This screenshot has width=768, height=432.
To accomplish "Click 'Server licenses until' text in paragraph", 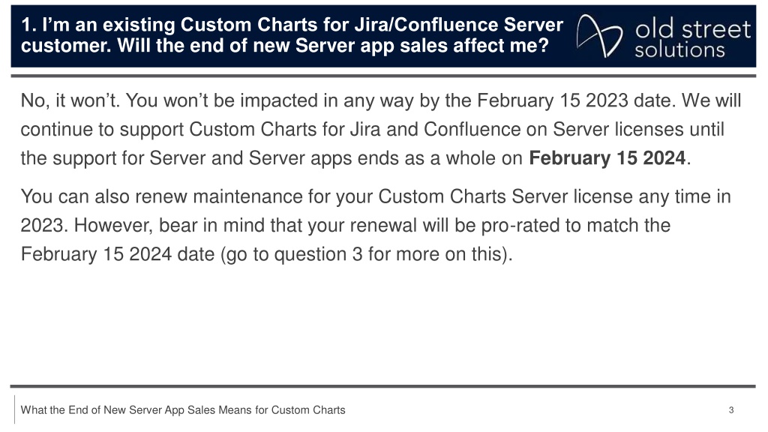I will (x=639, y=130).
